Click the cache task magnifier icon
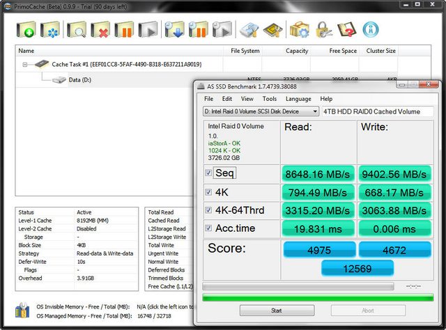The width and height of the screenshot is (446, 330). [77, 29]
